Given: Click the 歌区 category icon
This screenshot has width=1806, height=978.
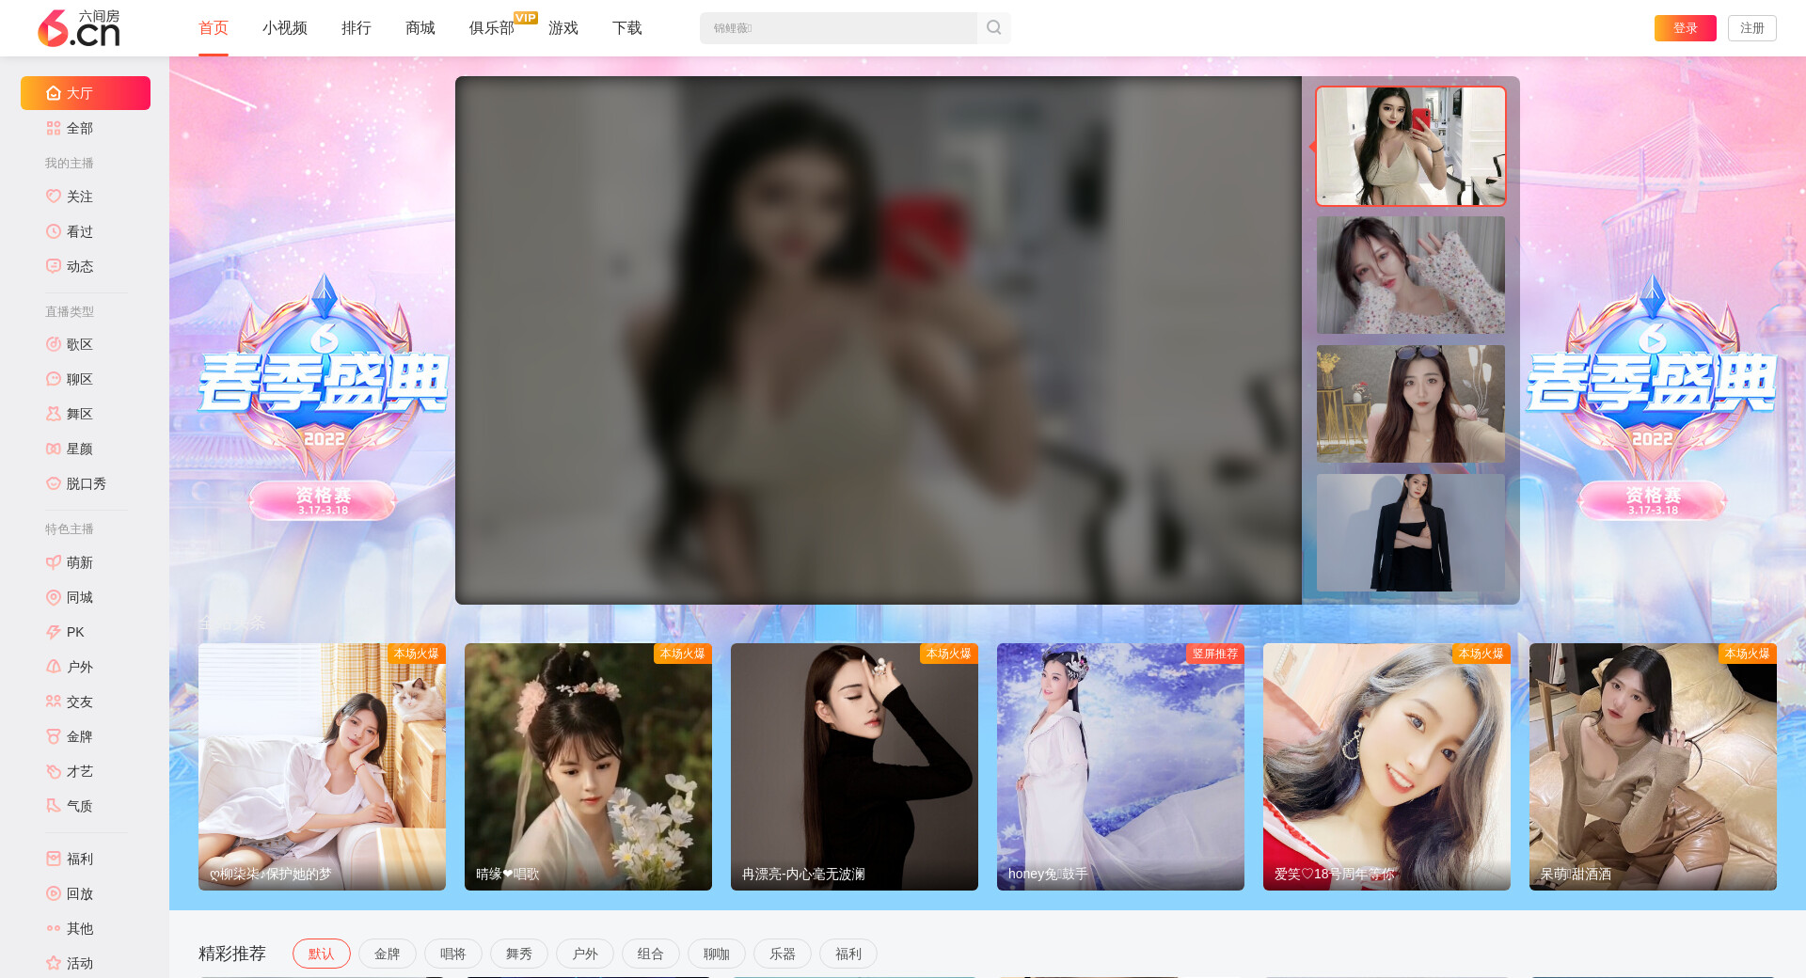Looking at the screenshot, I should 54,344.
